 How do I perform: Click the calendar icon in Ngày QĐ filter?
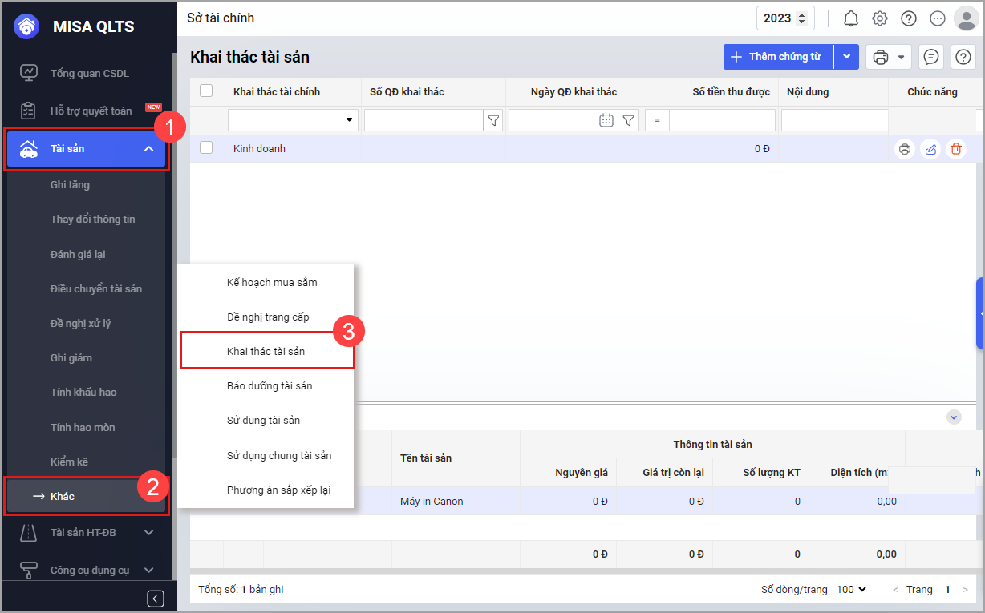606,120
